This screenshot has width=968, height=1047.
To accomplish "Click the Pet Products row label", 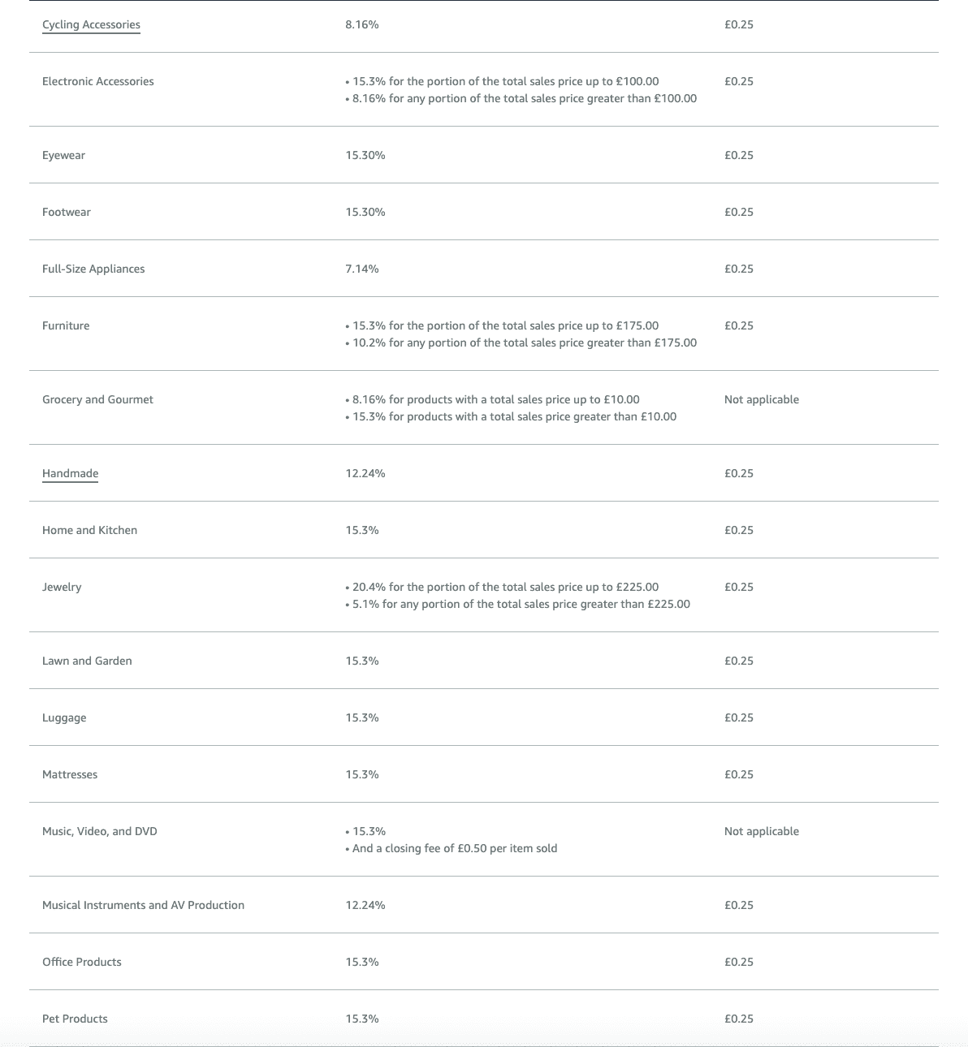I will pyautogui.click(x=75, y=1019).
